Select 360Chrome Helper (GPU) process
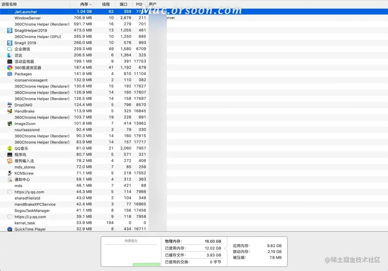The height and width of the screenshot is (271, 388). [x=194, y=37]
